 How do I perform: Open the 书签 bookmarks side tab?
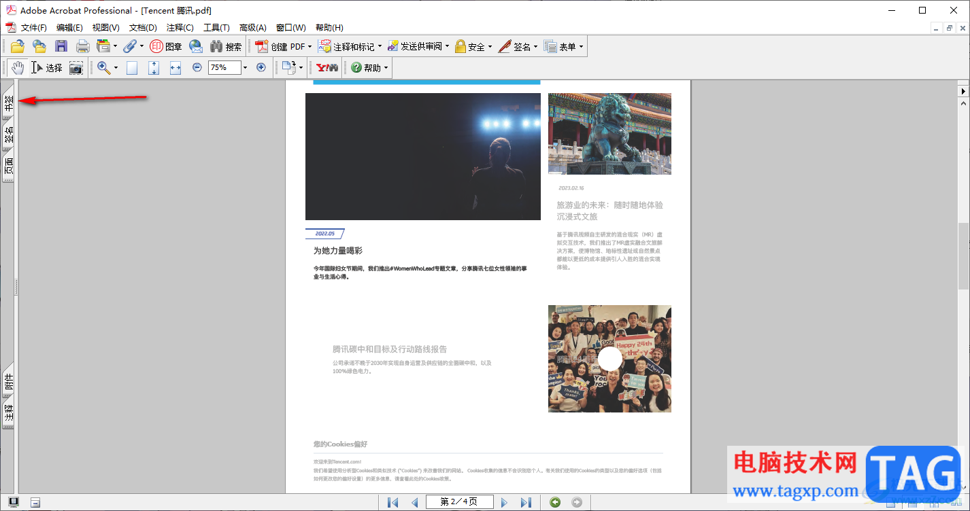(8, 102)
